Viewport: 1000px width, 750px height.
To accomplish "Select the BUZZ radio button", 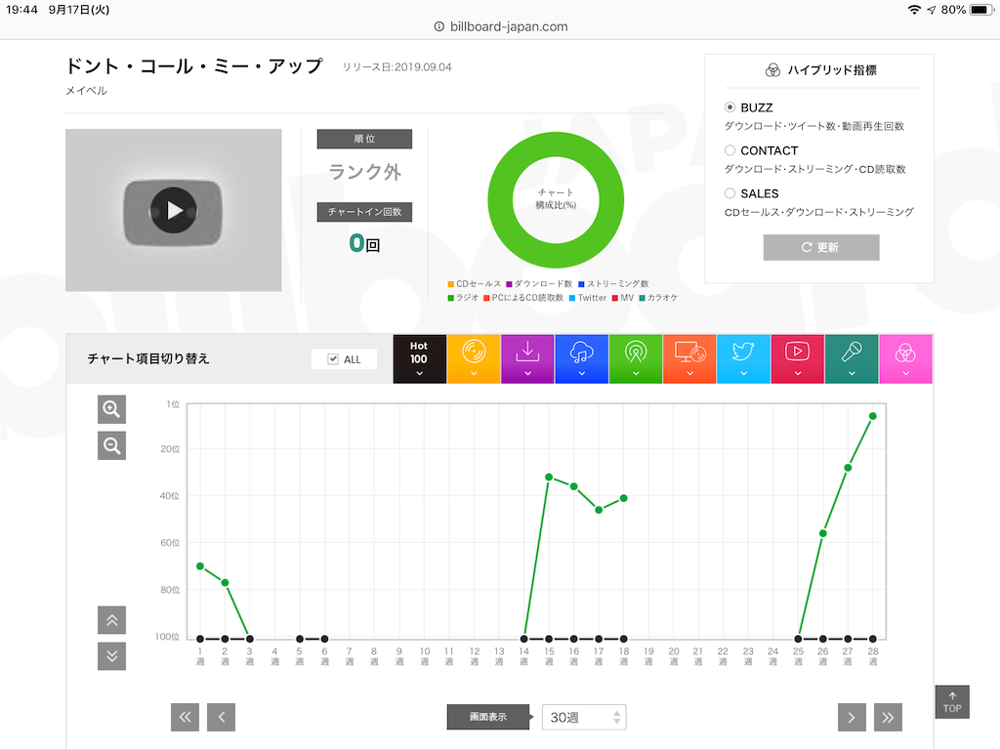I will (x=730, y=107).
